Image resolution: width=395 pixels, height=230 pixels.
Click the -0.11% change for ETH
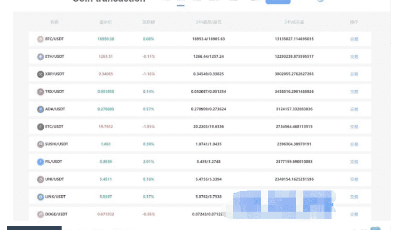pyautogui.click(x=149, y=56)
